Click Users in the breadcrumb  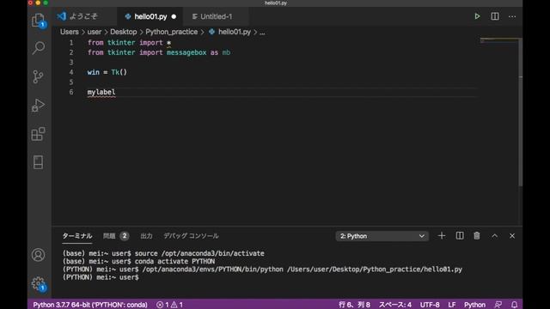coord(69,32)
